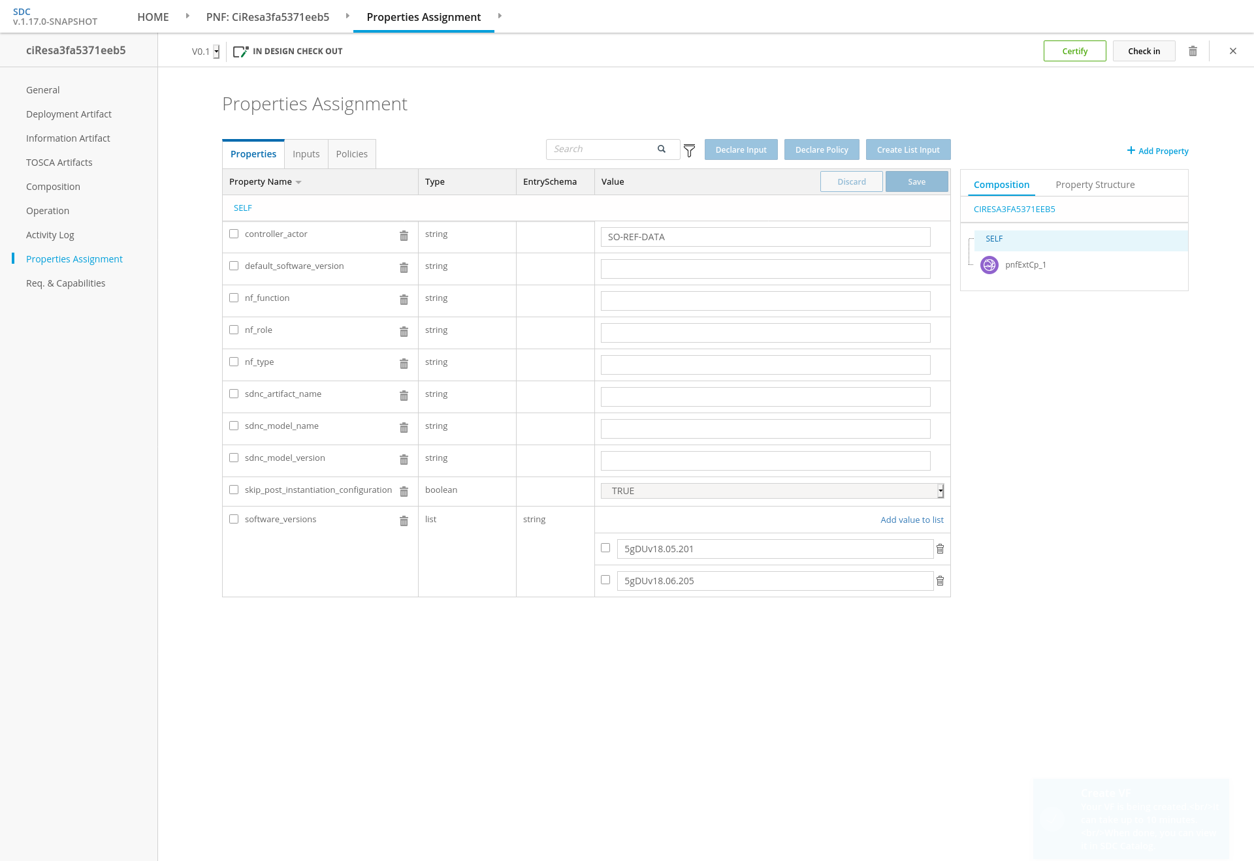Viewport: 1254px width, 861px height.
Task: Open TOSCA Artifacts in sidebar
Action: [59, 163]
